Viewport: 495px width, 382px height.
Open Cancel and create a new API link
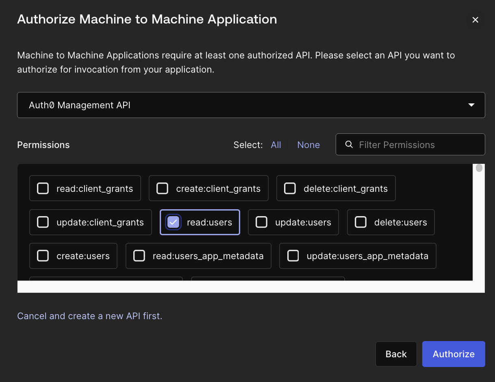(89, 316)
